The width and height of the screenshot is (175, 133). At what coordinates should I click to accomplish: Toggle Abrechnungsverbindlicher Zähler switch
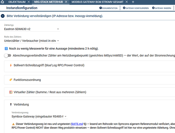click(8, 55)
